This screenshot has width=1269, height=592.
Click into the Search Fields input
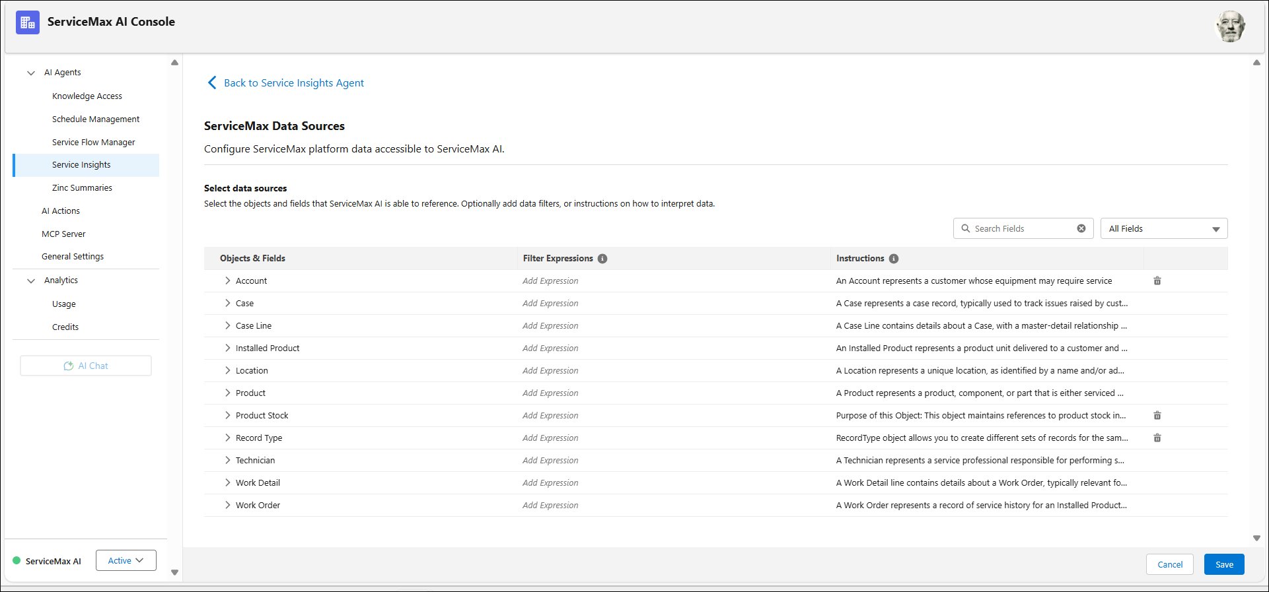tap(1023, 228)
